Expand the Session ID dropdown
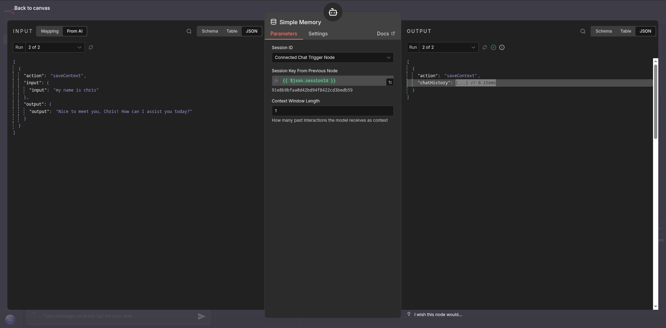666x328 pixels. point(332,58)
